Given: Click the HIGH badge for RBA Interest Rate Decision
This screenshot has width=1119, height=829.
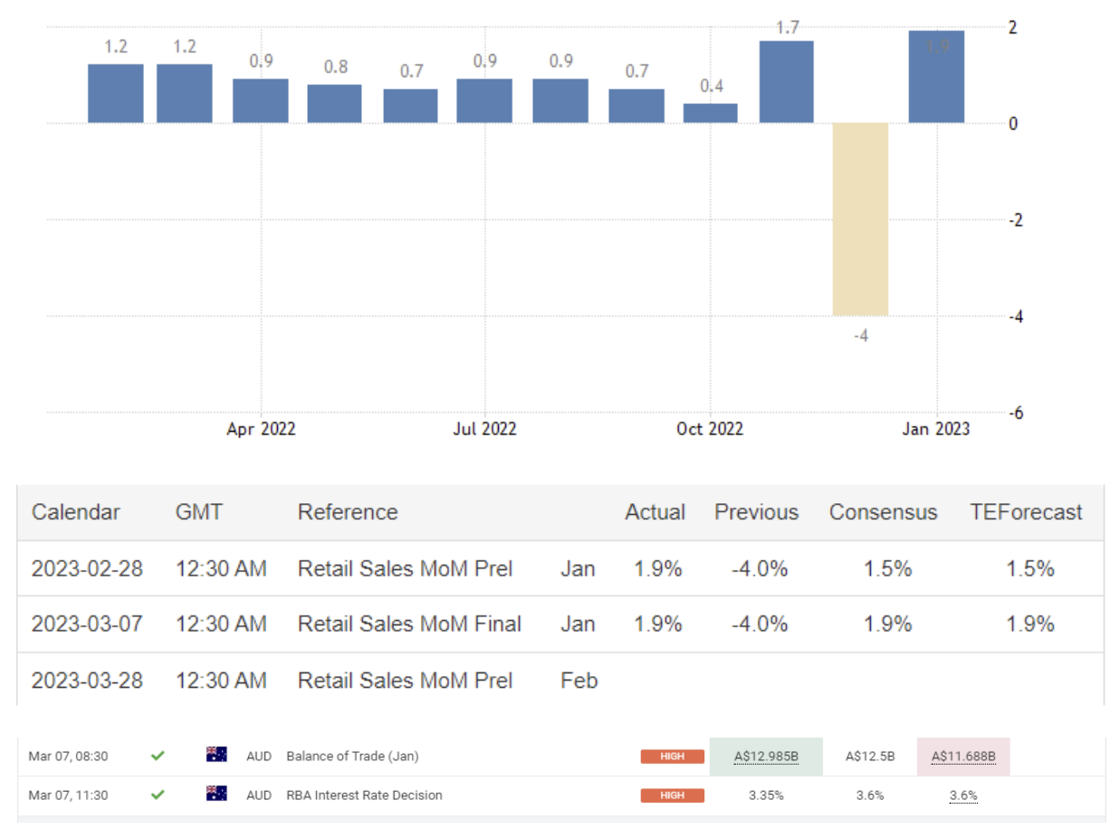Looking at the screenshot, I should click(x=672, y=796).
